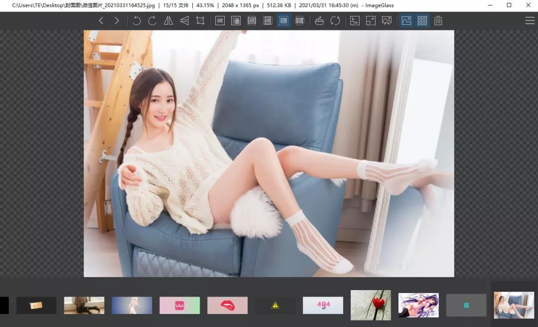Click the window fit icon with arrows
538x327 pixels.
tap(355, 20)
